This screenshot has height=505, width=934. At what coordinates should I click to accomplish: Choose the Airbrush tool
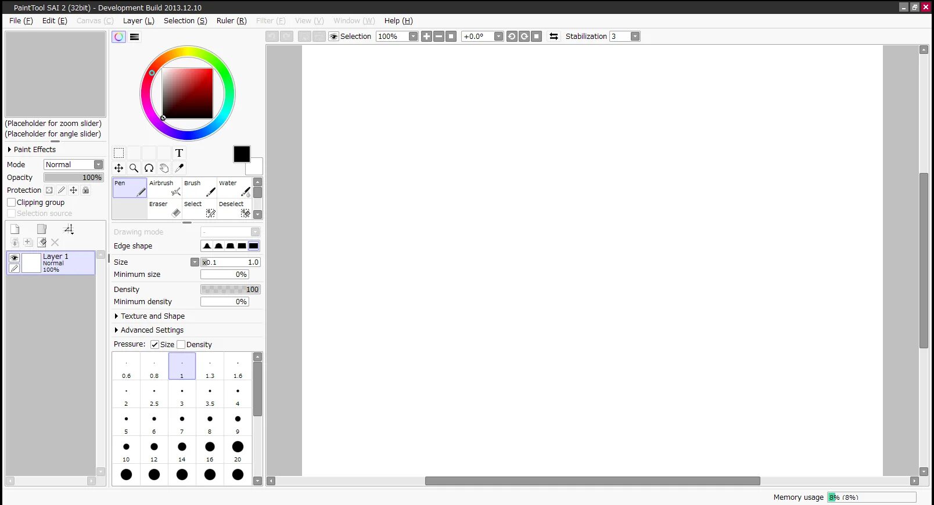tap(164, 188)
